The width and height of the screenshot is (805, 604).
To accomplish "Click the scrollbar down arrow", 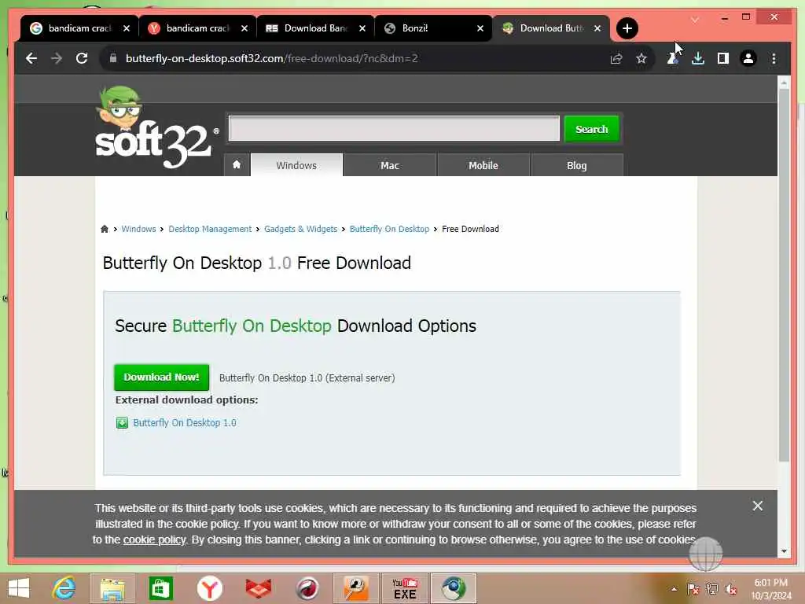I will pyautogui.click(x=784, y=551).
